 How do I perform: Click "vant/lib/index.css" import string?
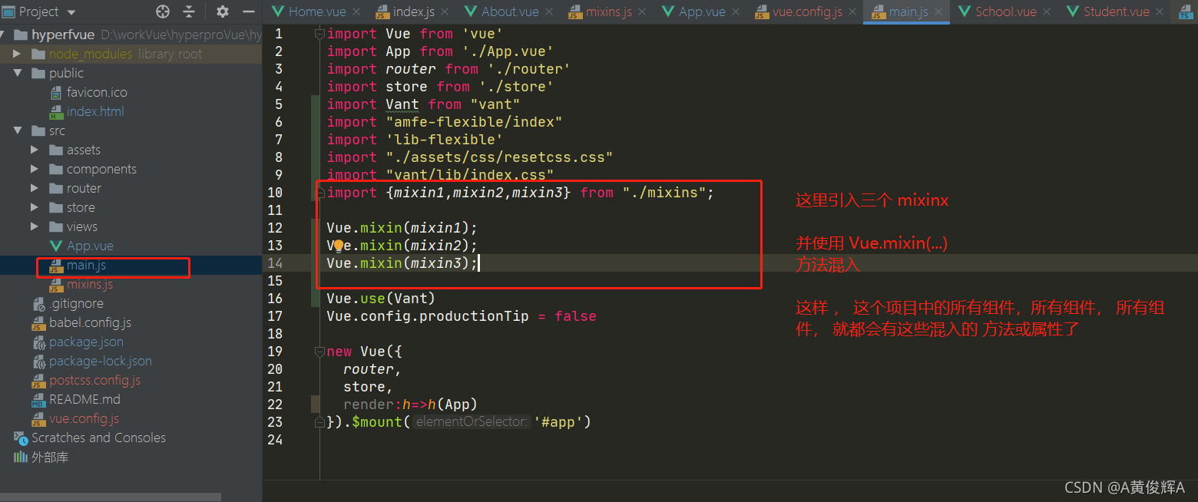coord(470,175)
